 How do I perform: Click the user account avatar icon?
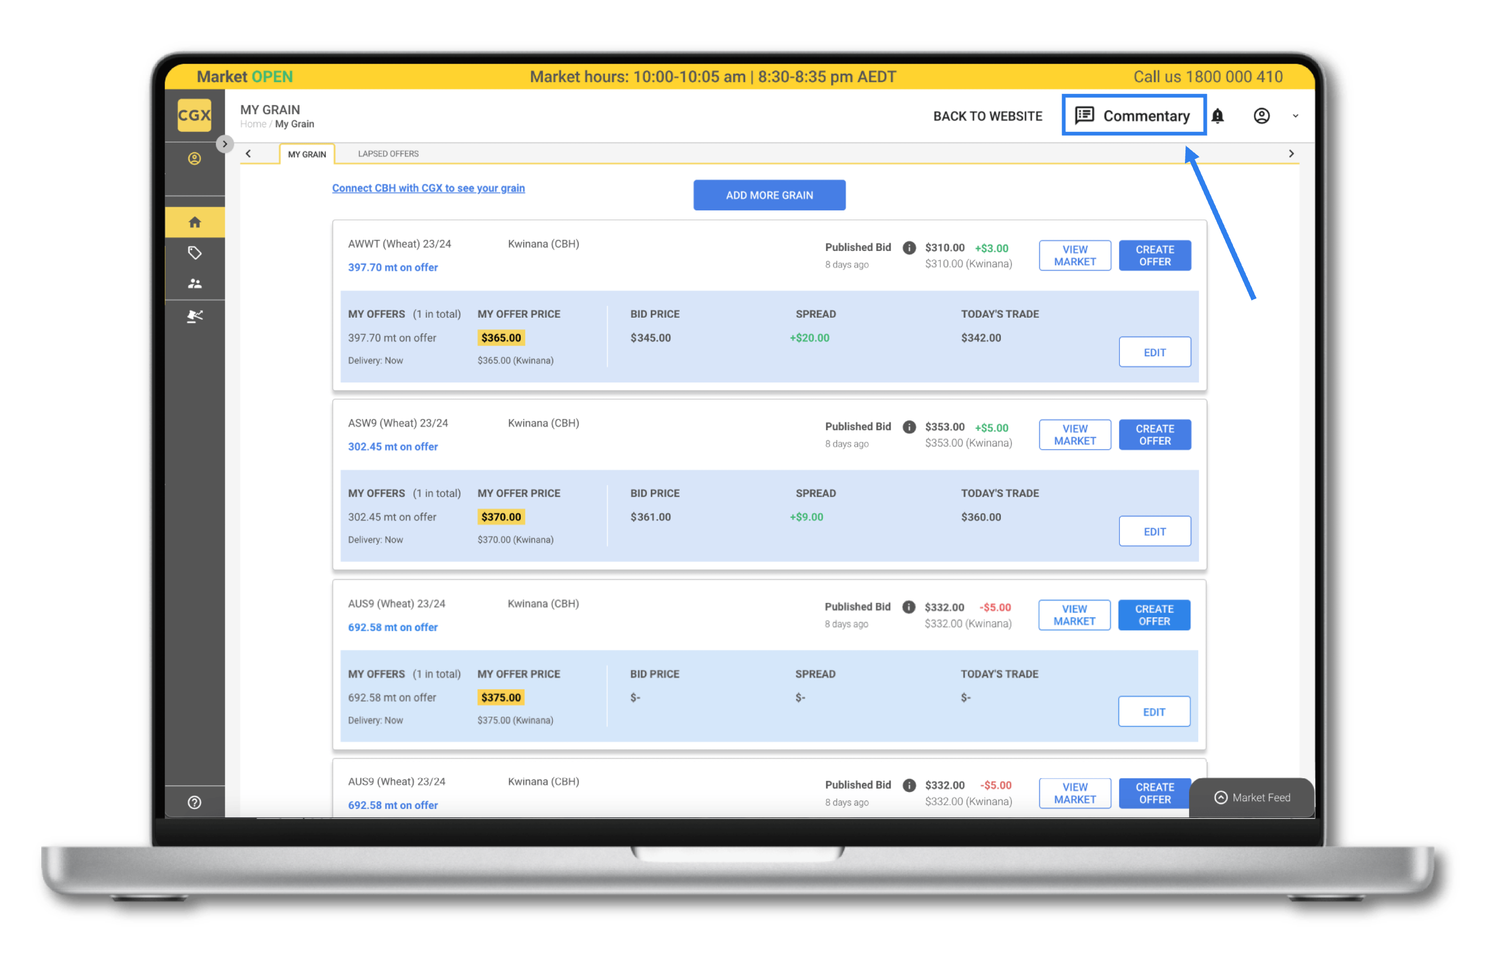point(1261,116)
